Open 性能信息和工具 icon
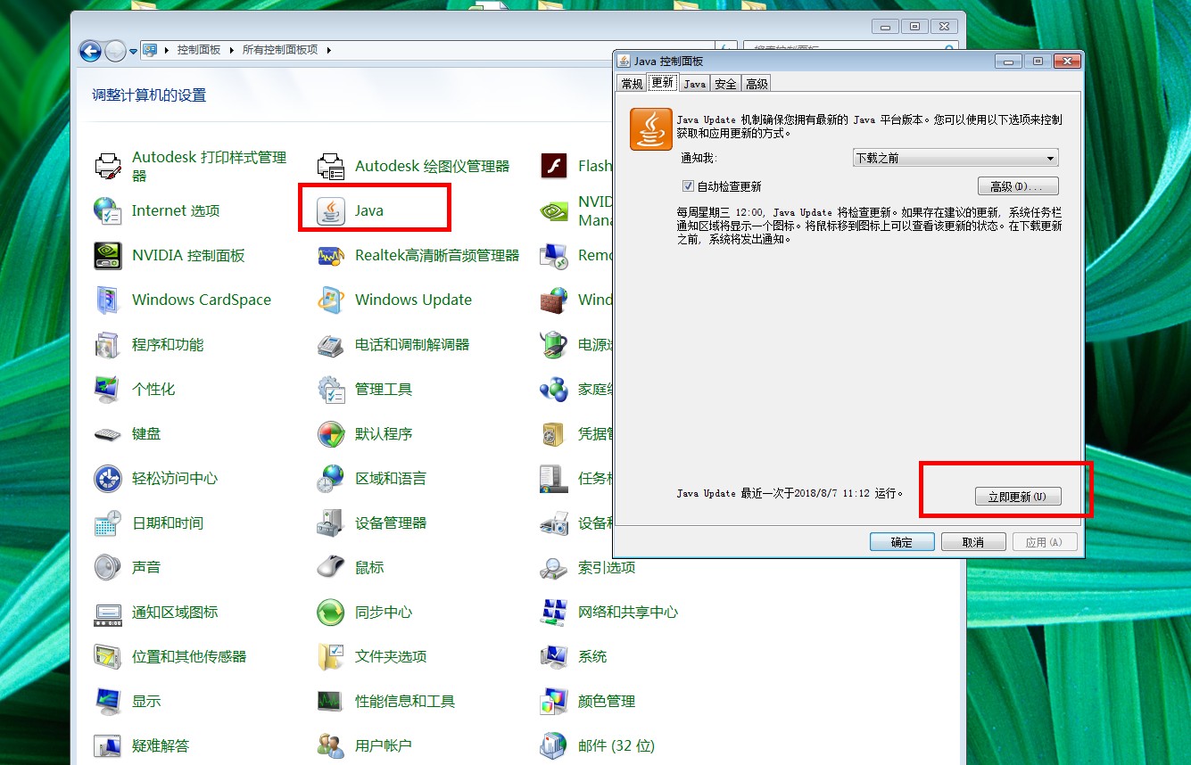The height and width of the screenshot is (765, 1191). (x=331, y=701)
